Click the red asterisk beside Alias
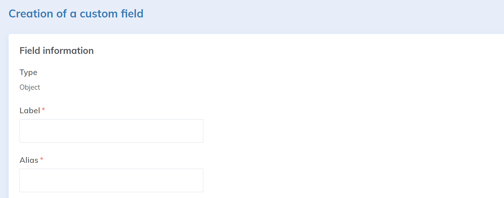This screenshot has height=198, width=504. point(42,159)
